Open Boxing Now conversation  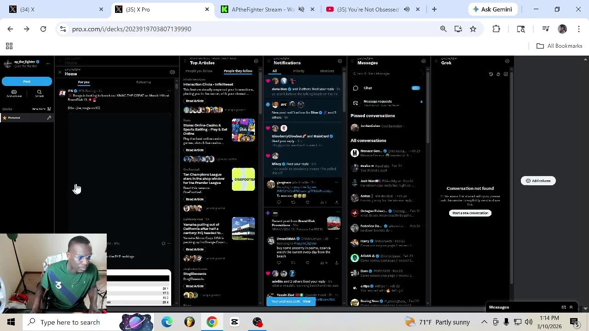[387, 302]
